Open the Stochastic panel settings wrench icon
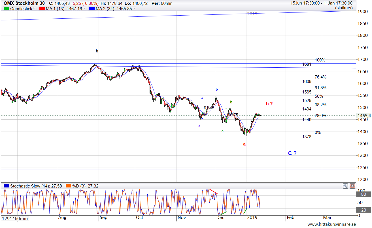Viewport: 372px width, 228px height. click(345, 186)
